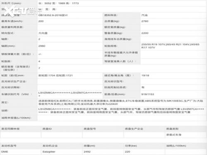
Task: Click the seating capacity value 7
Action: point(39,68)
